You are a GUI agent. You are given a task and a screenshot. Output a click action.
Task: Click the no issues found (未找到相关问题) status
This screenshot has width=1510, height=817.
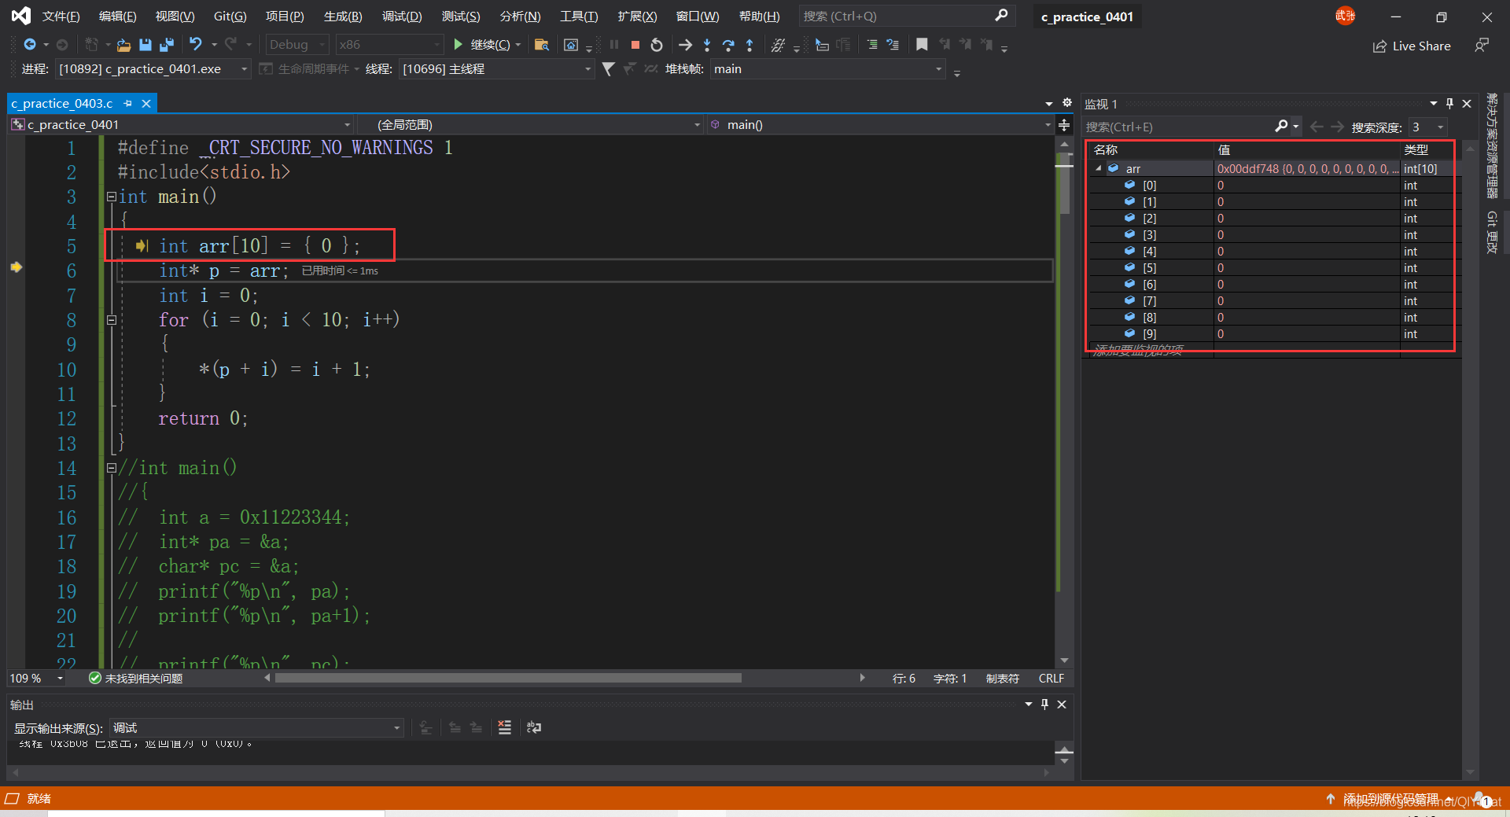(135, 679)
